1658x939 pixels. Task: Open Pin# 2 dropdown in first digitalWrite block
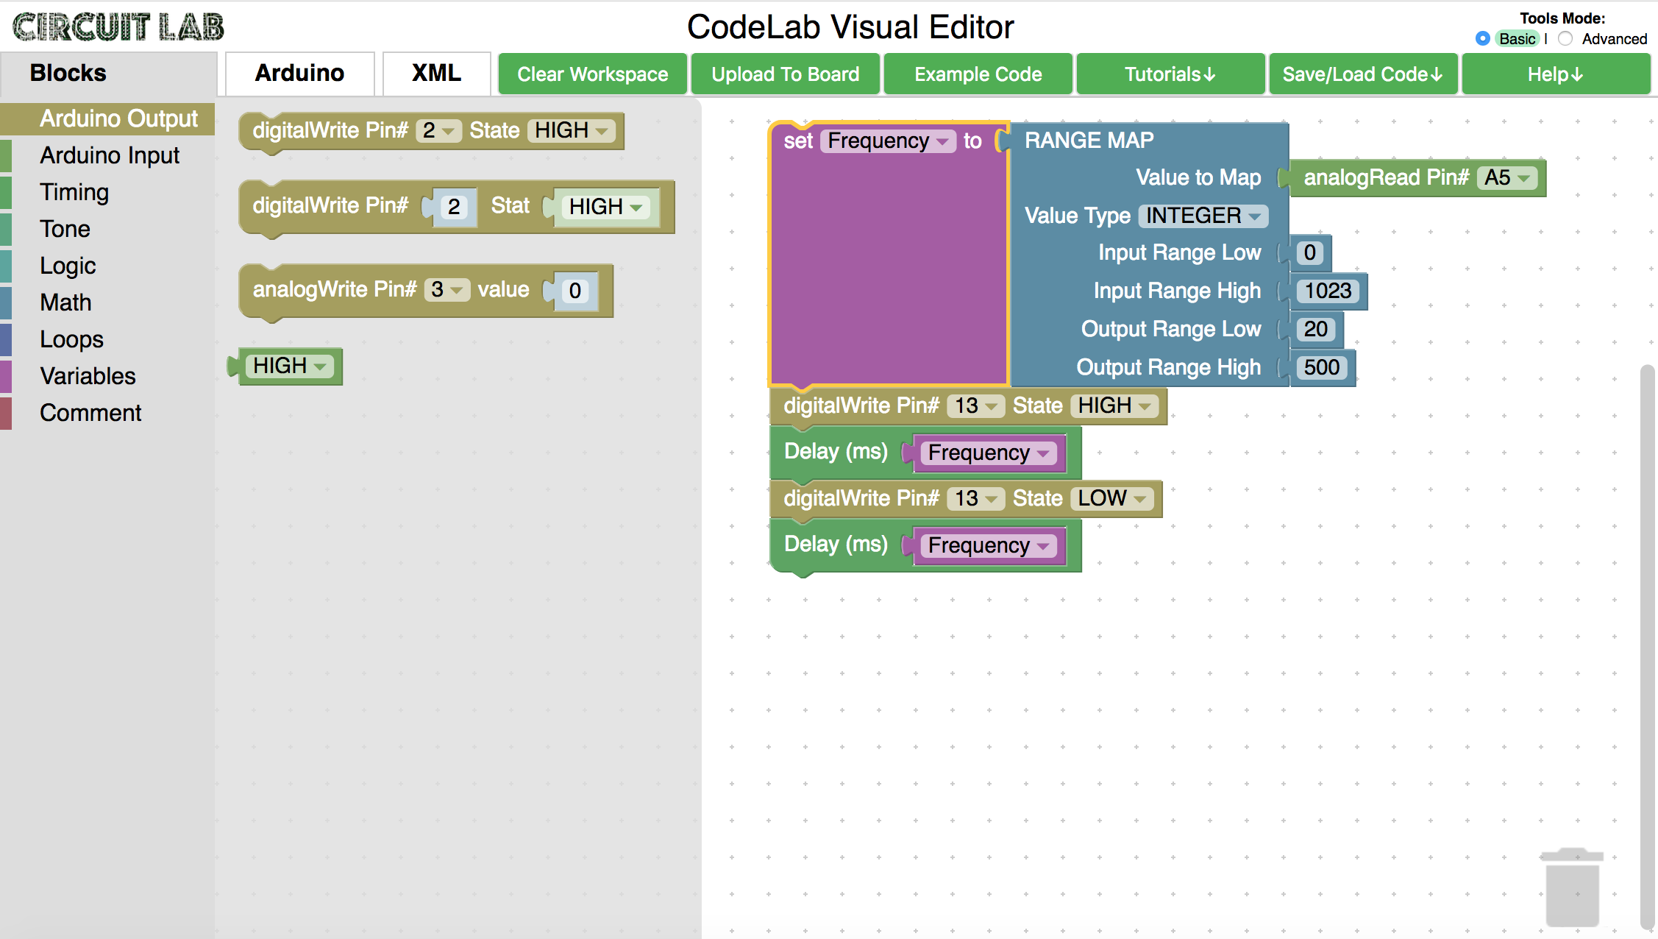(438, 130)
